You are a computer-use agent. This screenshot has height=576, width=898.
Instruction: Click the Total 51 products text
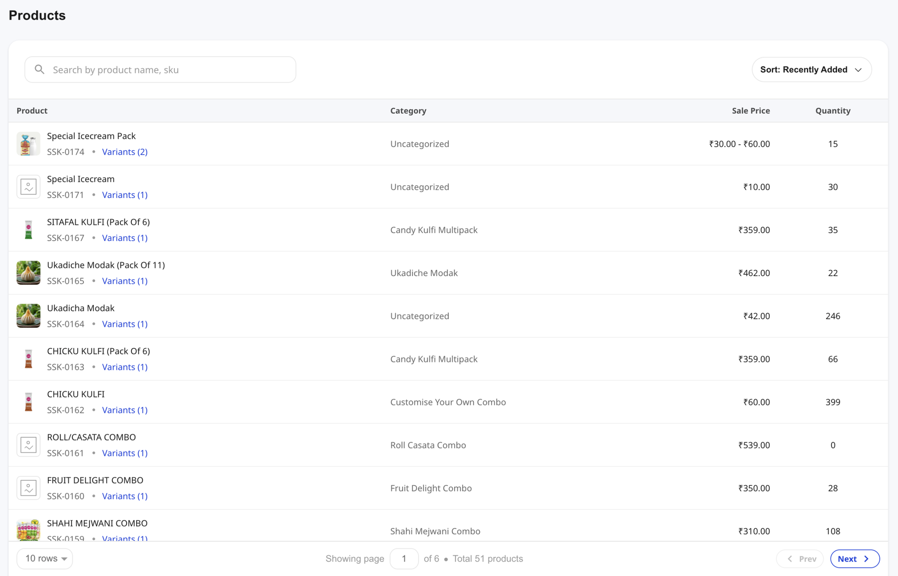[487, 558]
